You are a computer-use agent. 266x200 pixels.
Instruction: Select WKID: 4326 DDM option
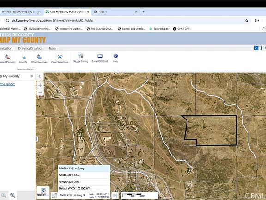click(x=84, y=175)
